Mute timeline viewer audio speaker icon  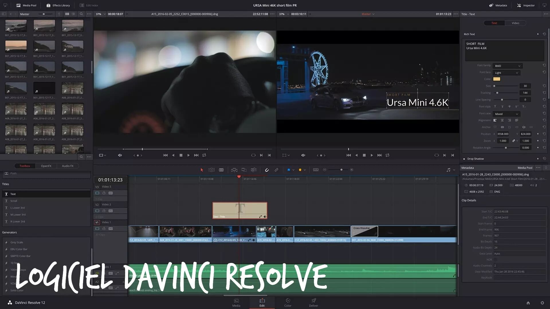click(x=303, y=155)
